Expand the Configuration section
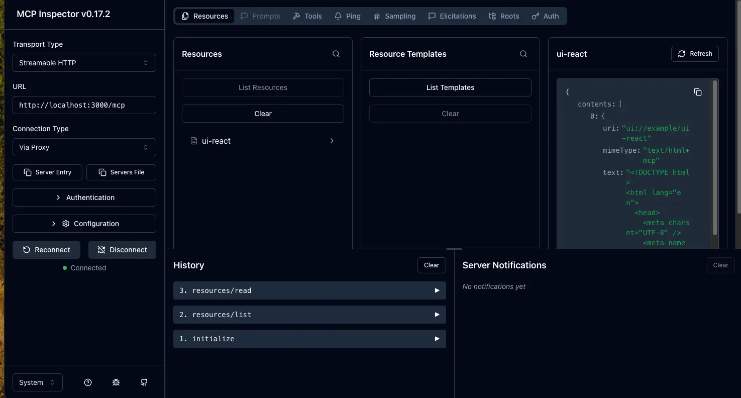This screenshot has width=741, height=398. [84, 224]
